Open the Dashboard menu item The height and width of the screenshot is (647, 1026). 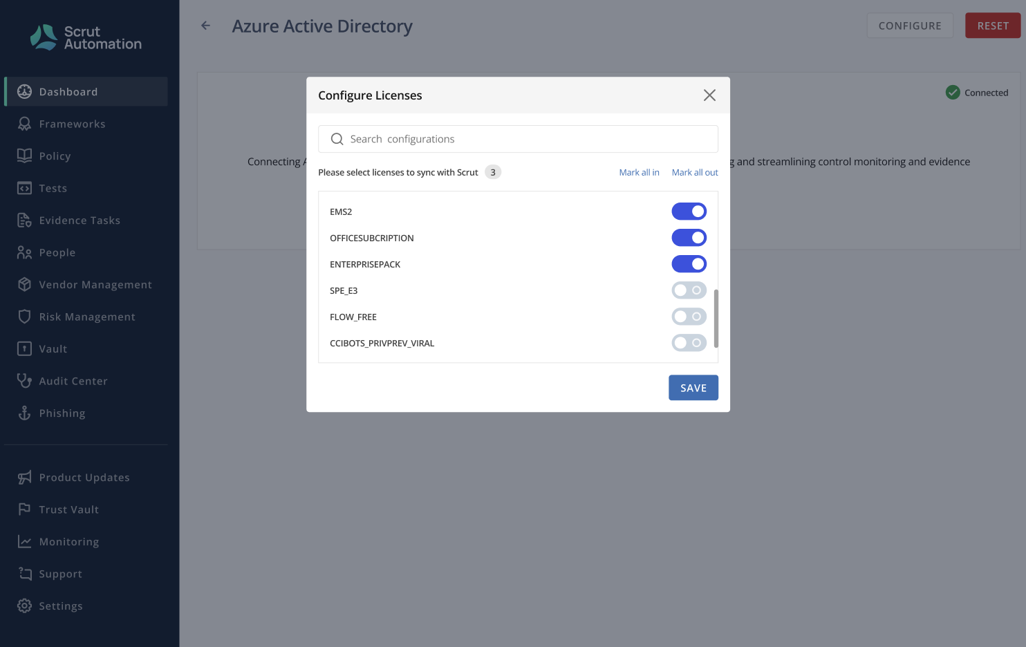click(x=86, y=92)
